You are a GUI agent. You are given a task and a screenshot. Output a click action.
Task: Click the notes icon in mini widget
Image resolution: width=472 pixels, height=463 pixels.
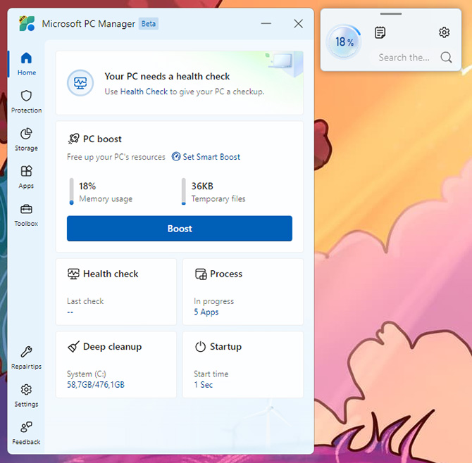click(380, 32)
